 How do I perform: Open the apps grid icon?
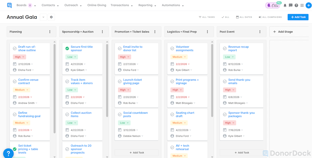coord(302,6)
